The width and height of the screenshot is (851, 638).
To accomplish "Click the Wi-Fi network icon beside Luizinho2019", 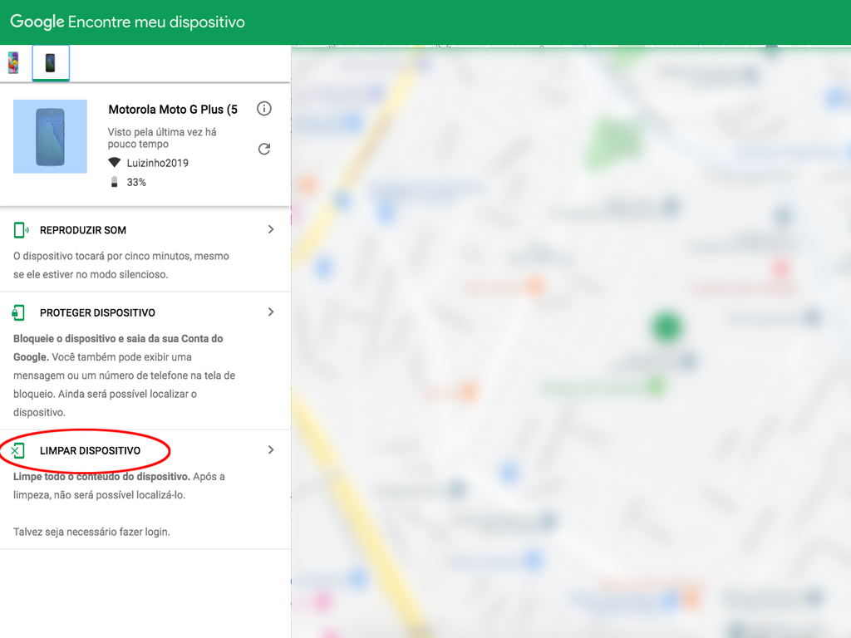I will (x=114, y=163).
